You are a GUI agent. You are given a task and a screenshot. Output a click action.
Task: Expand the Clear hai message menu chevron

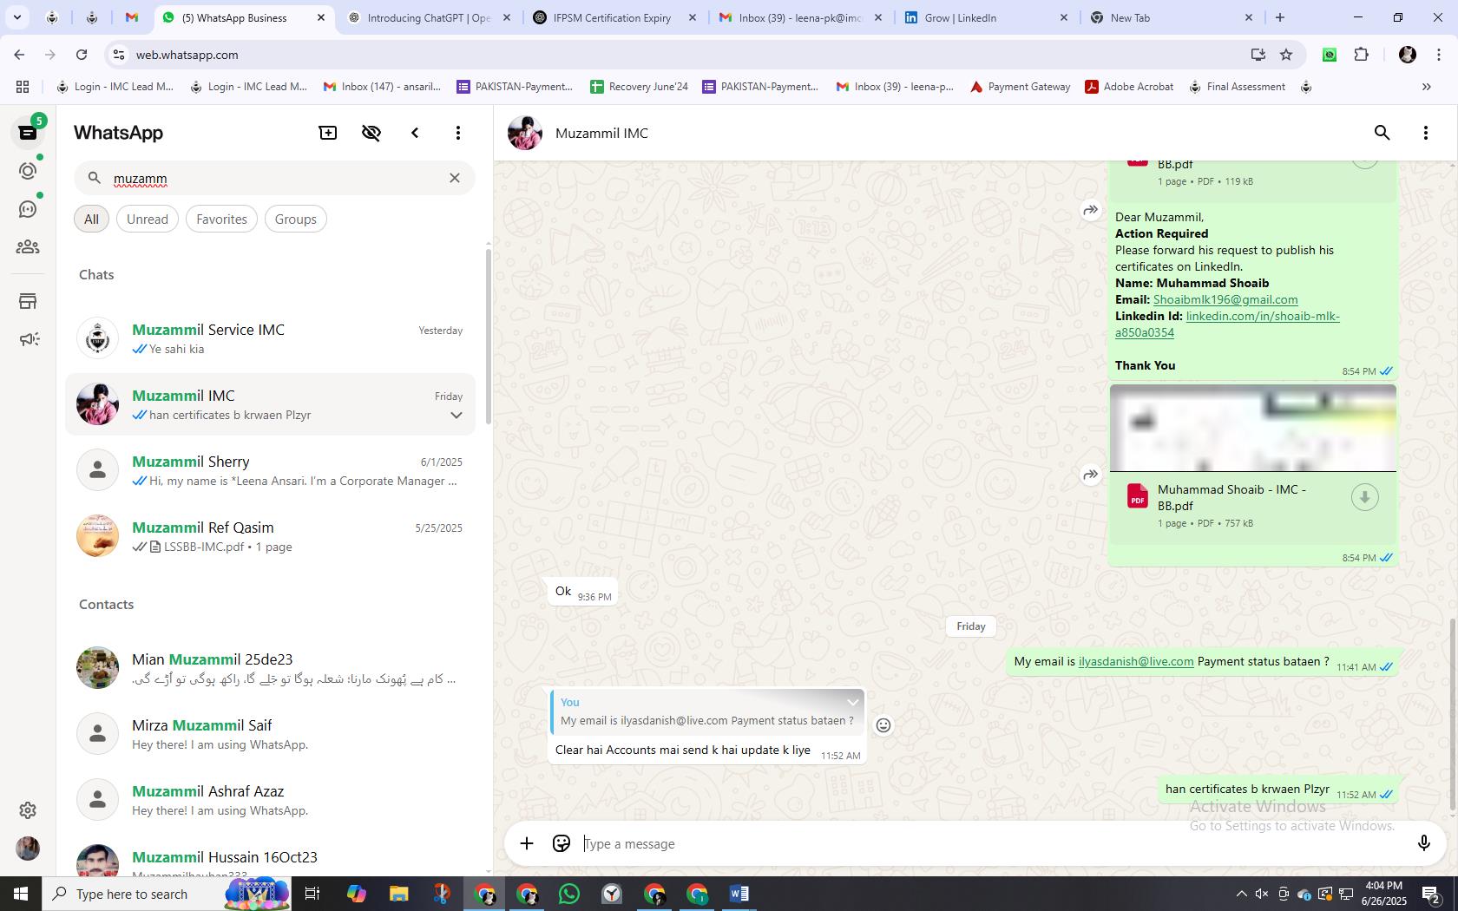point(852,702)
